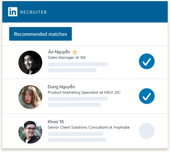Click Senior Client Solutions Consultant at Anphabe
Screen dimensions: 170x152
point(89,127)
